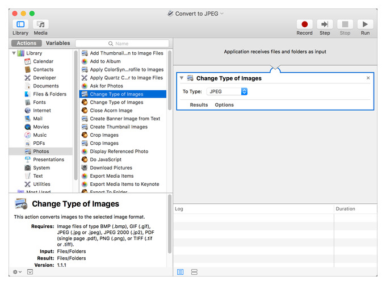Select the Ask for Photos action

coord(123,86)
